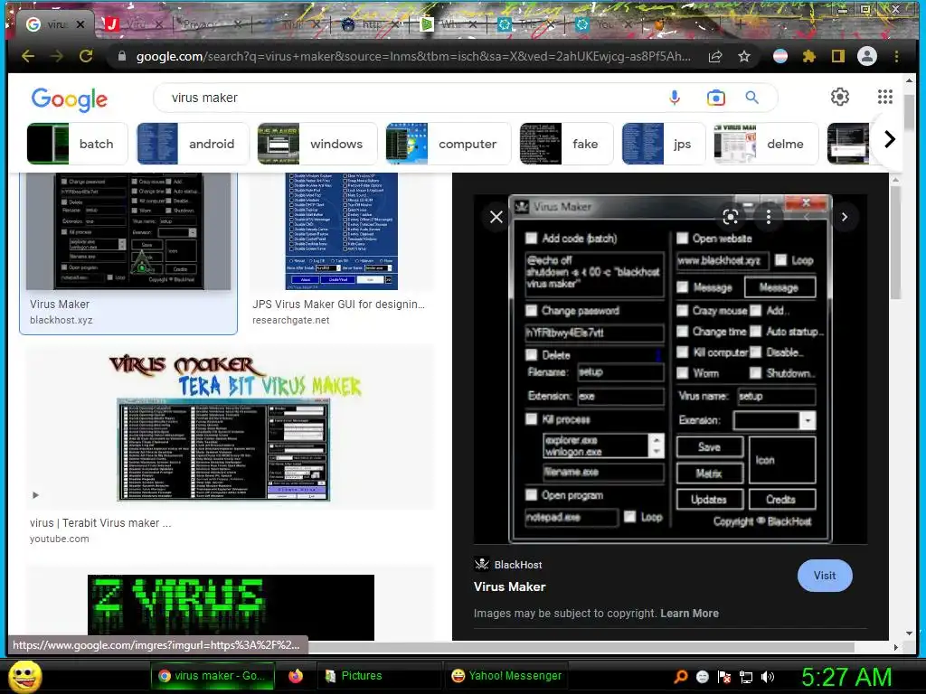The height and width of the screenshot is (694, 926).
Task: Click the large Virus Maker preview image
Action: pos(670,369)
